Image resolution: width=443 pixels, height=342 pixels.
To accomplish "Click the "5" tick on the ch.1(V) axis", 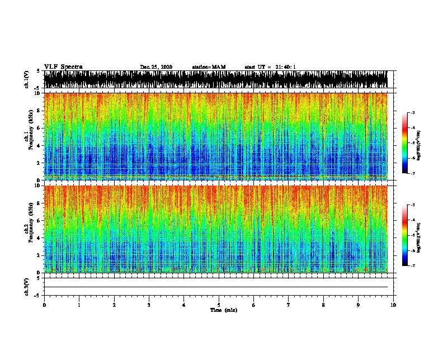I will pyautogui.click(x=38, y=71).
